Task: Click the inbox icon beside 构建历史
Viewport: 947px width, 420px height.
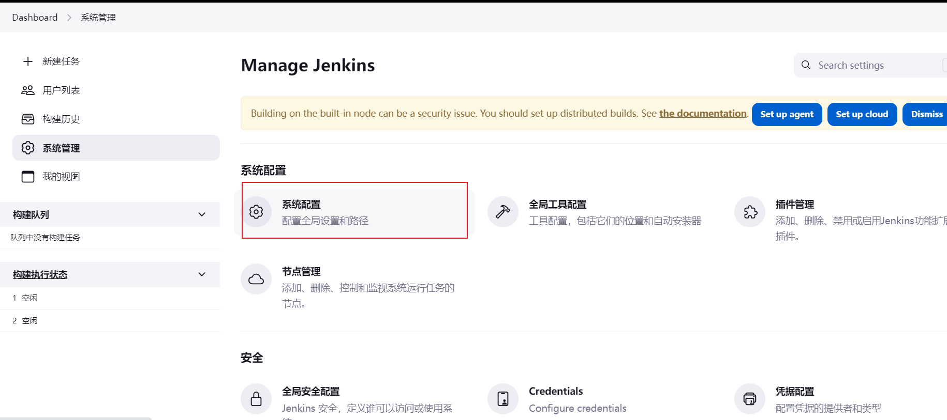Action: tap(28, 119)
